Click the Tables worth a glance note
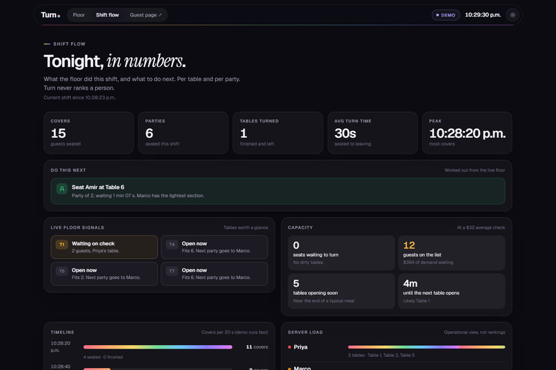The image size is (556, 370). 246,227
